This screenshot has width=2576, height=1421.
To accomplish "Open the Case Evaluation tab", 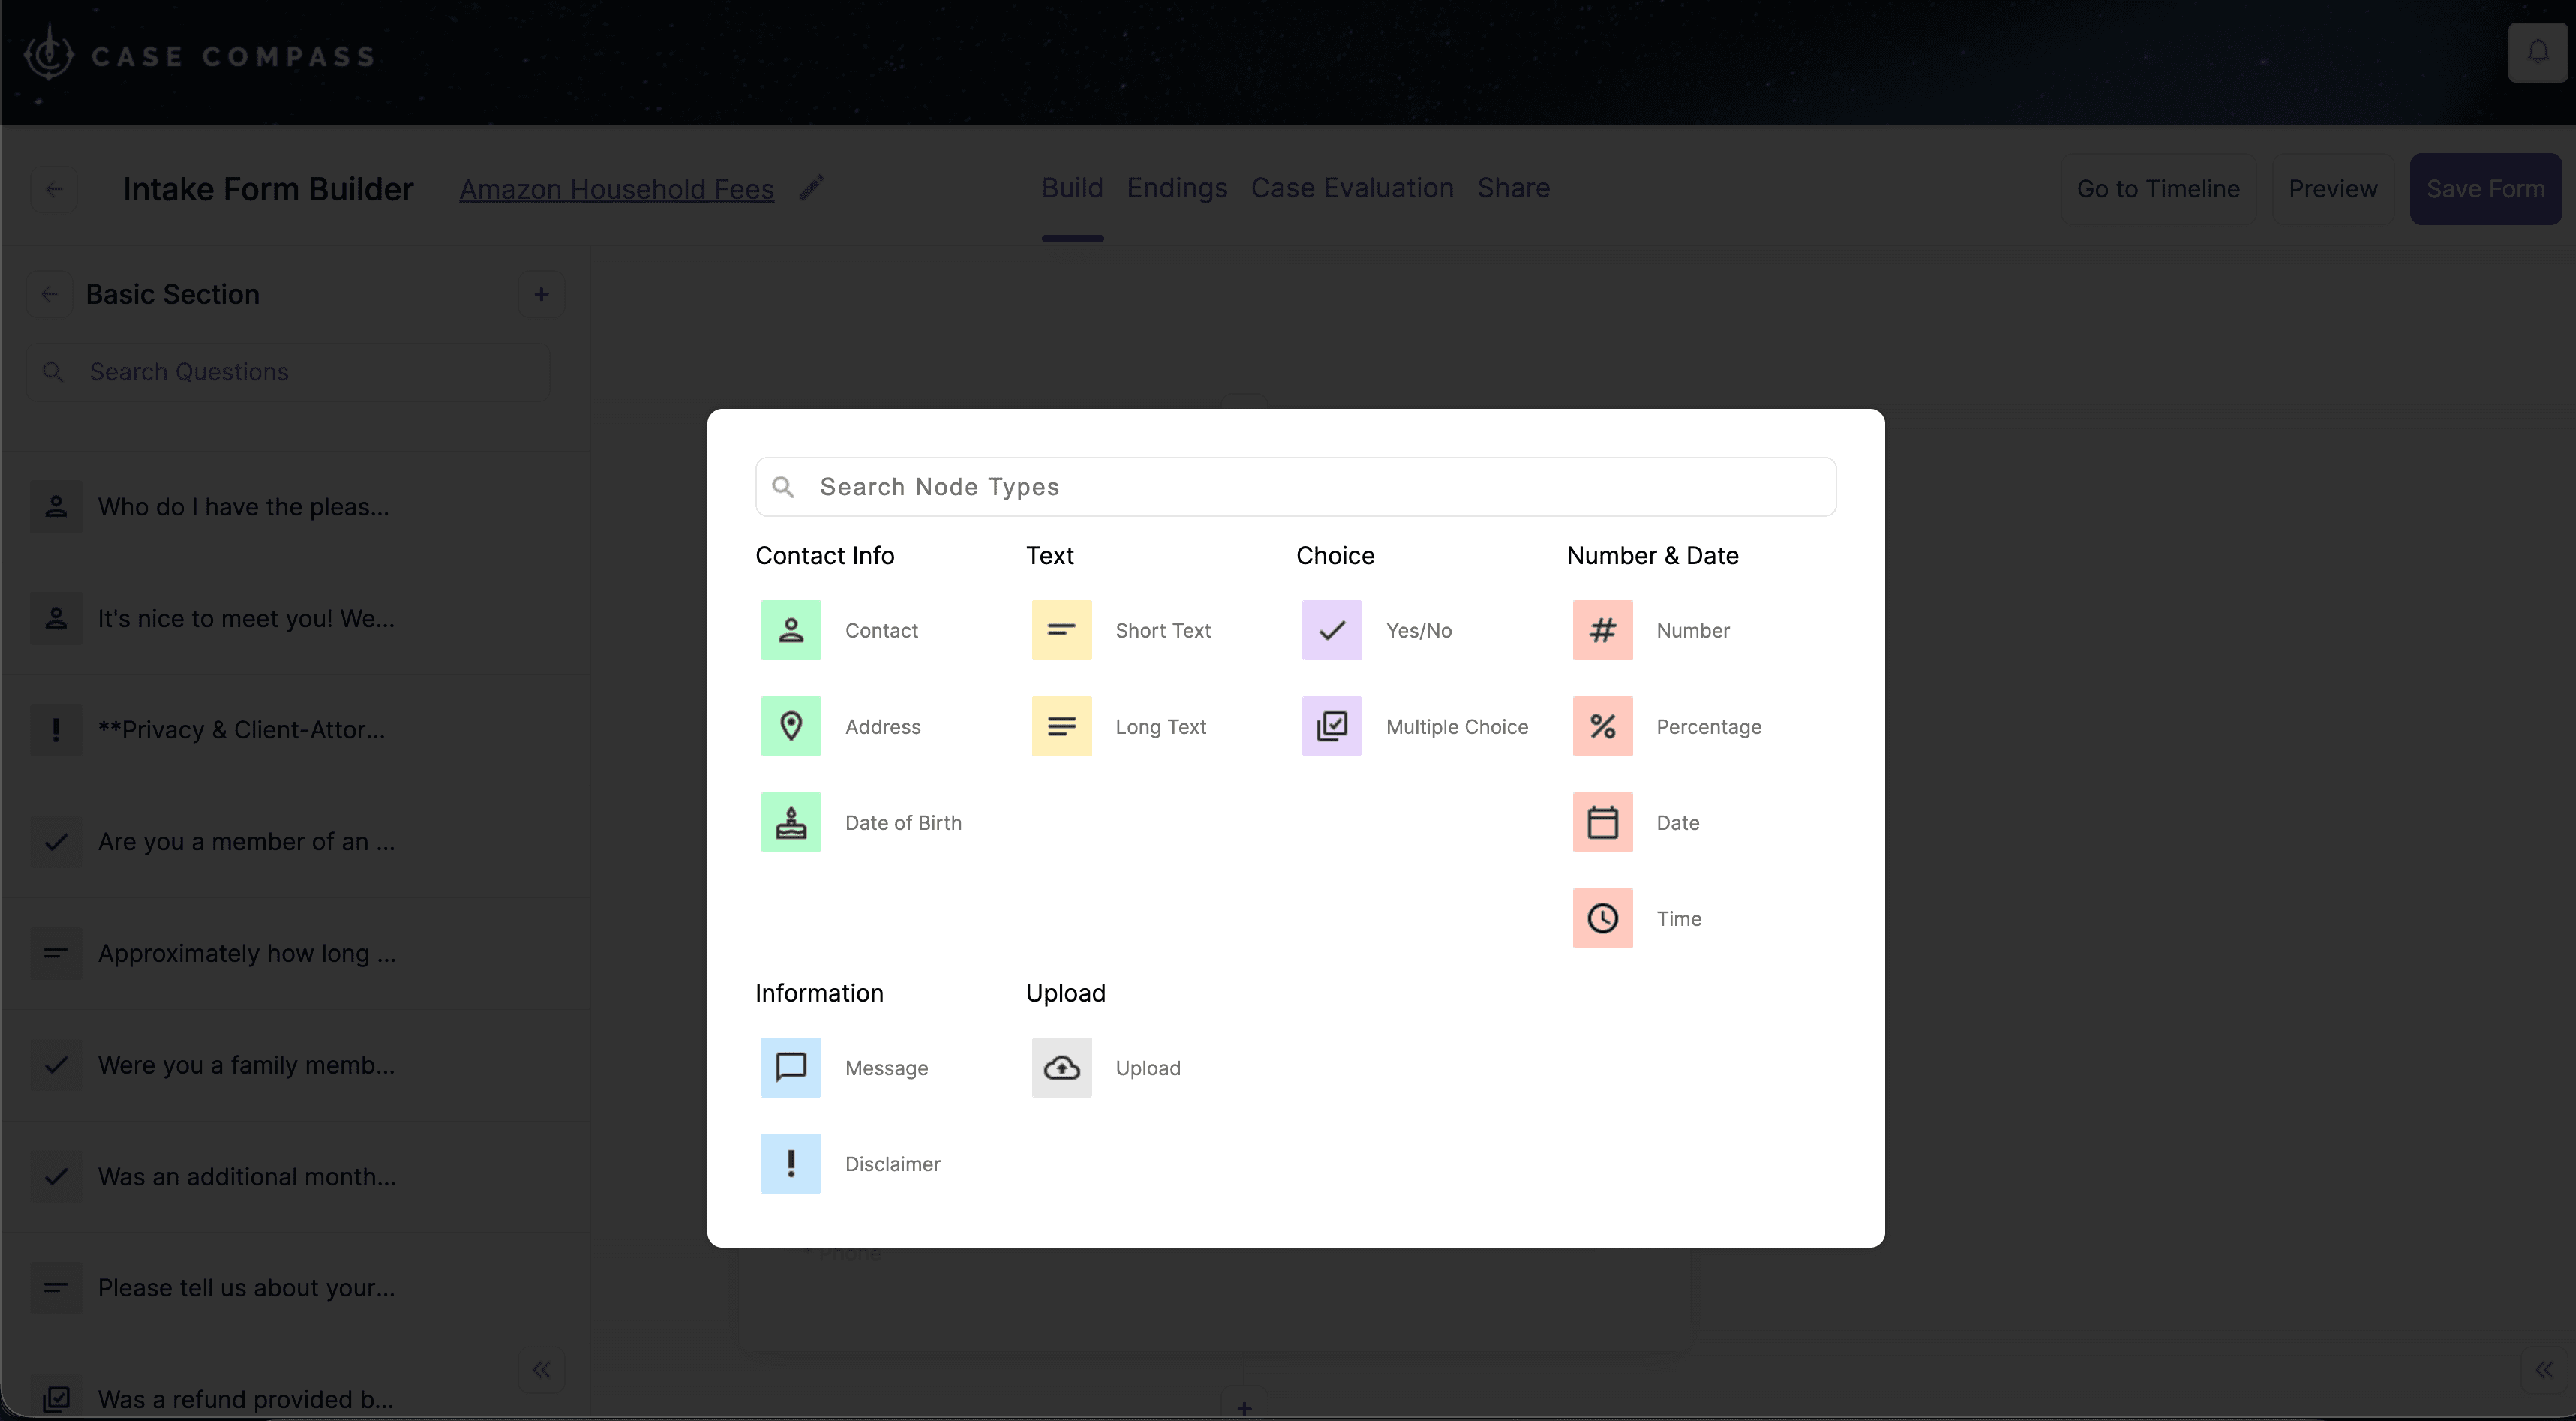I will point(1352,188).
